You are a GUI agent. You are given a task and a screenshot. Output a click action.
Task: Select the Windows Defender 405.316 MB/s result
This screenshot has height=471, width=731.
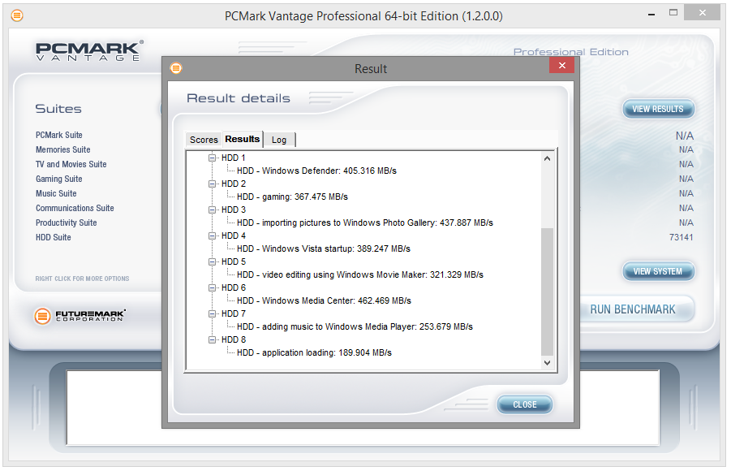point(316,171)
